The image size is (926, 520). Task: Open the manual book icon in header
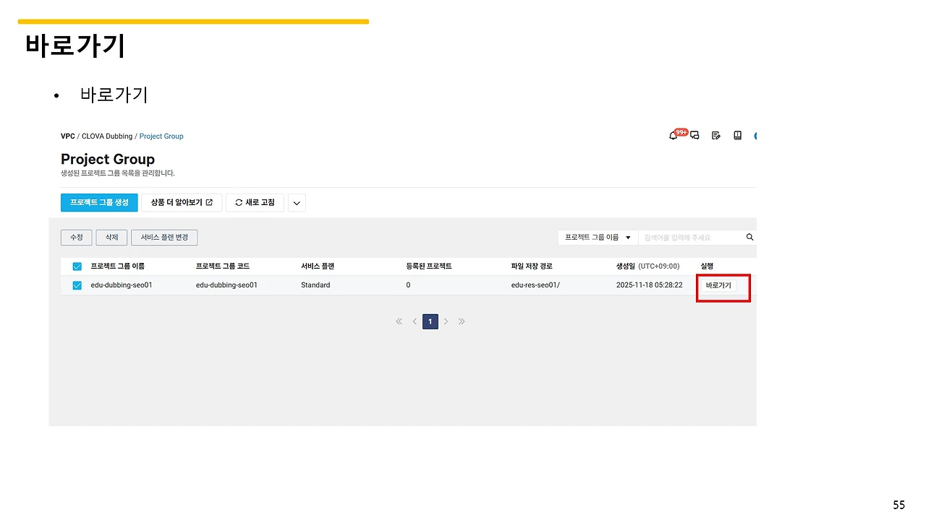[738, 136]
